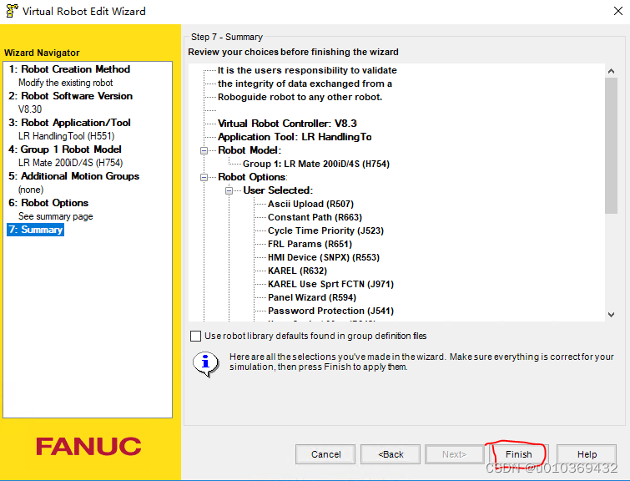Select 'Cycle Time Priority (J523)' option
Viewport: 630px width, 481px height.
326,230
